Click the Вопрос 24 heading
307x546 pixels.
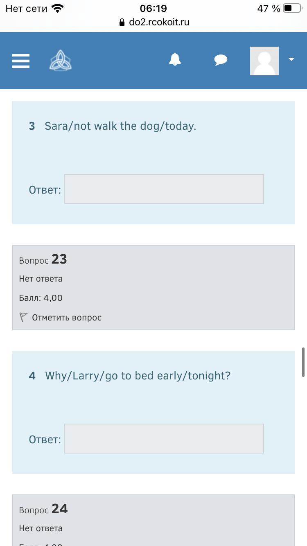point(43,509)
